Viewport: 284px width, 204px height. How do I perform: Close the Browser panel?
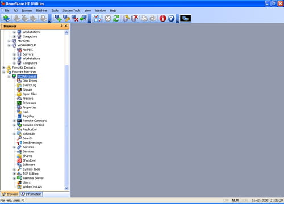(66, 26)
